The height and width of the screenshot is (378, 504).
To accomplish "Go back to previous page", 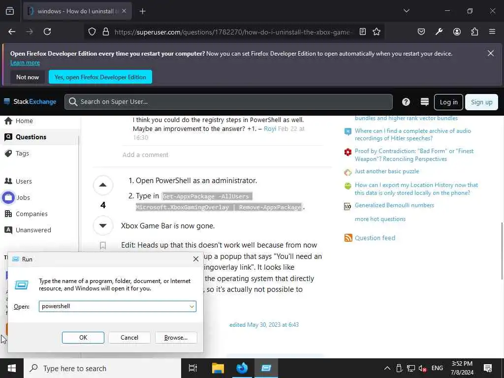I will (12, 31).
